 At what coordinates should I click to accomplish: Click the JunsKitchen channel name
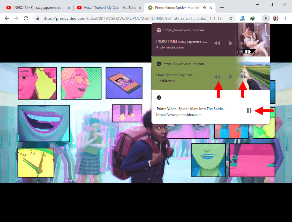click(x=165, y=81)
